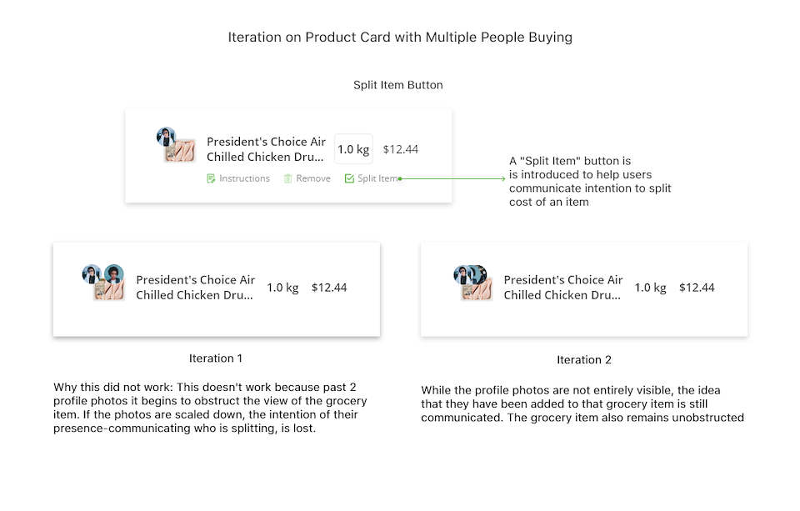The height and width of the screenshot is (511, 800).
Task: Click second profile avatar in Iteration 1 card
Action: [114, 274]
